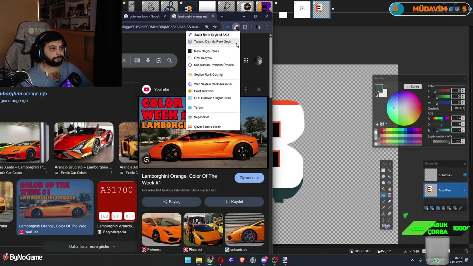
Task: Select the Pan hand tool
Action: [x=389, y=189]
